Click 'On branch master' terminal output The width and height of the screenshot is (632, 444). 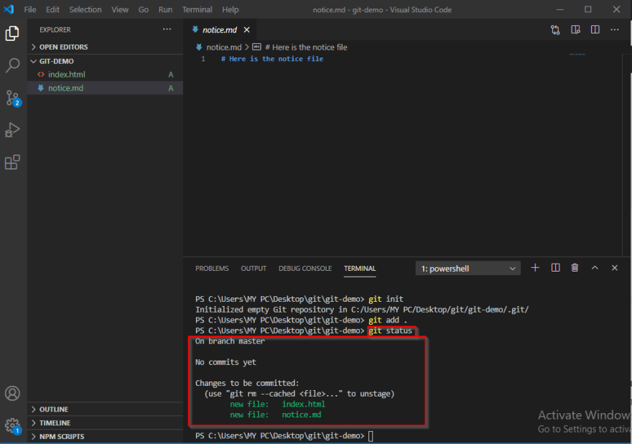[230, 341]
